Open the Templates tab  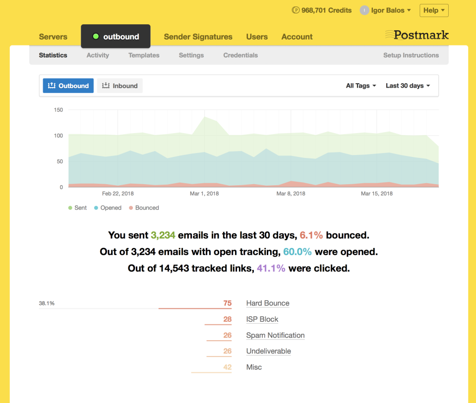(143, 55)
